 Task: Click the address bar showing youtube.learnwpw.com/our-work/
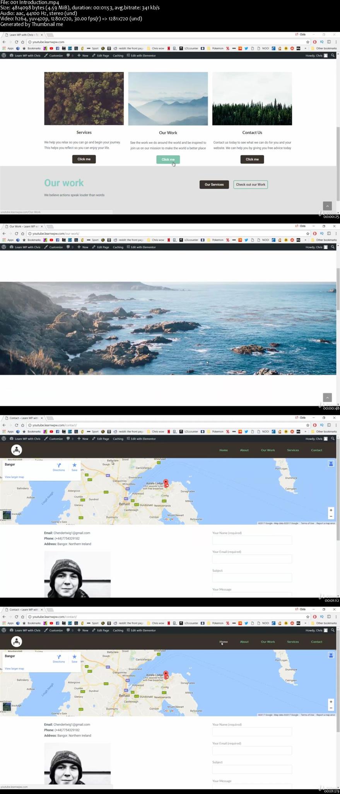[166, 233]
